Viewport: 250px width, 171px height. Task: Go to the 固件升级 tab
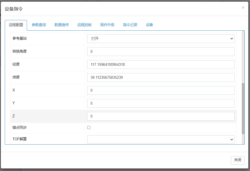click(x=107, y=25)
